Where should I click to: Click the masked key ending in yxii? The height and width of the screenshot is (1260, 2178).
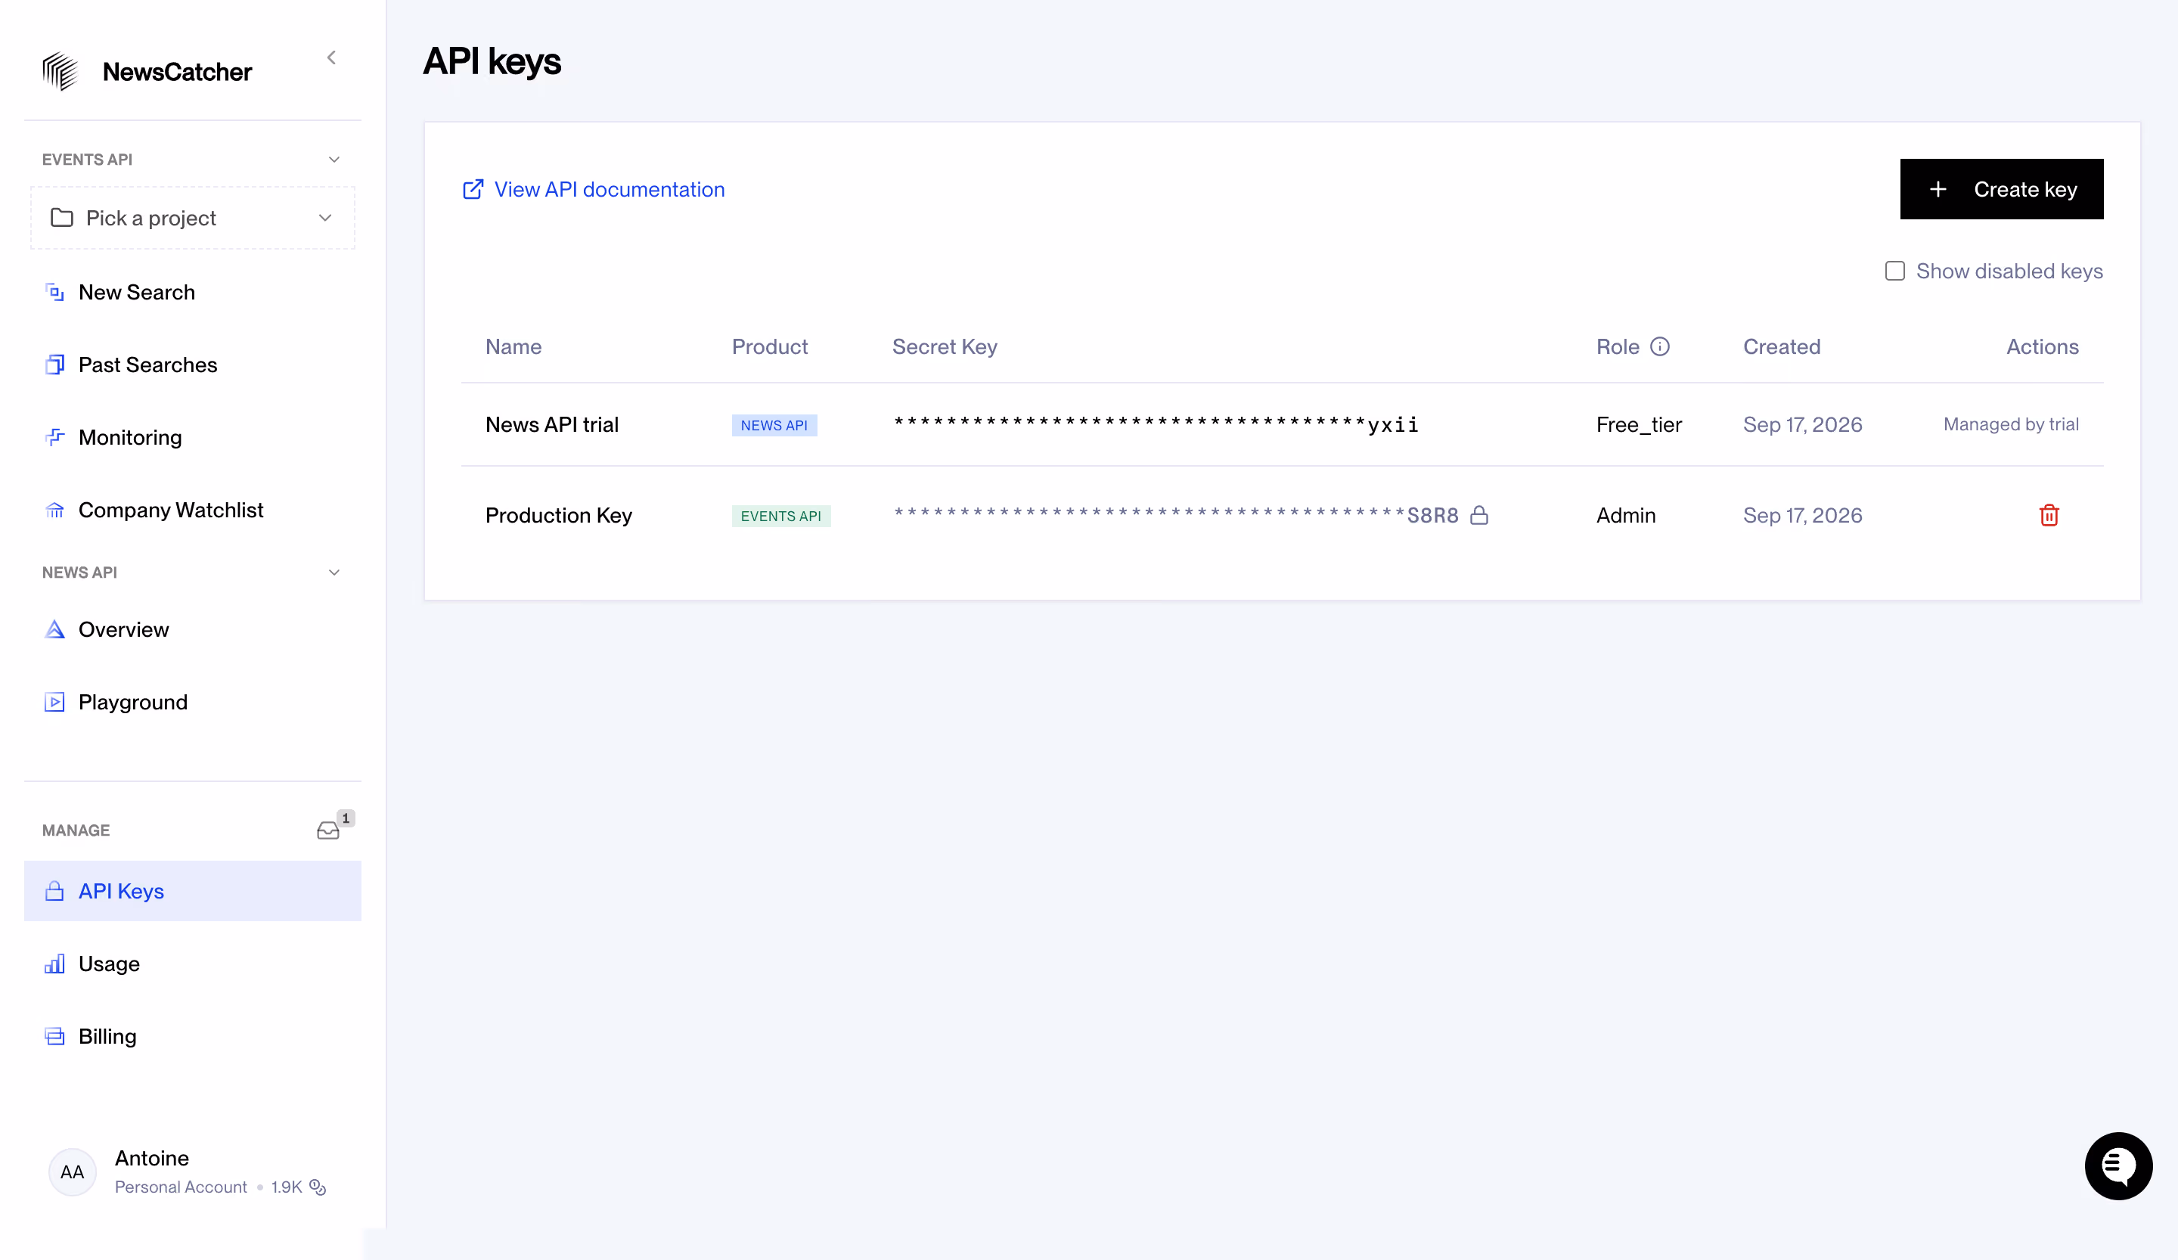[1156, 424]
